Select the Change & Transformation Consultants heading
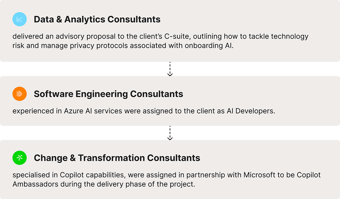Image resolution: width=340 pixels, height=199 pixels. tap(117, 158)
